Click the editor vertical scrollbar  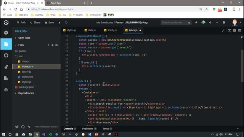coord(242,66)
